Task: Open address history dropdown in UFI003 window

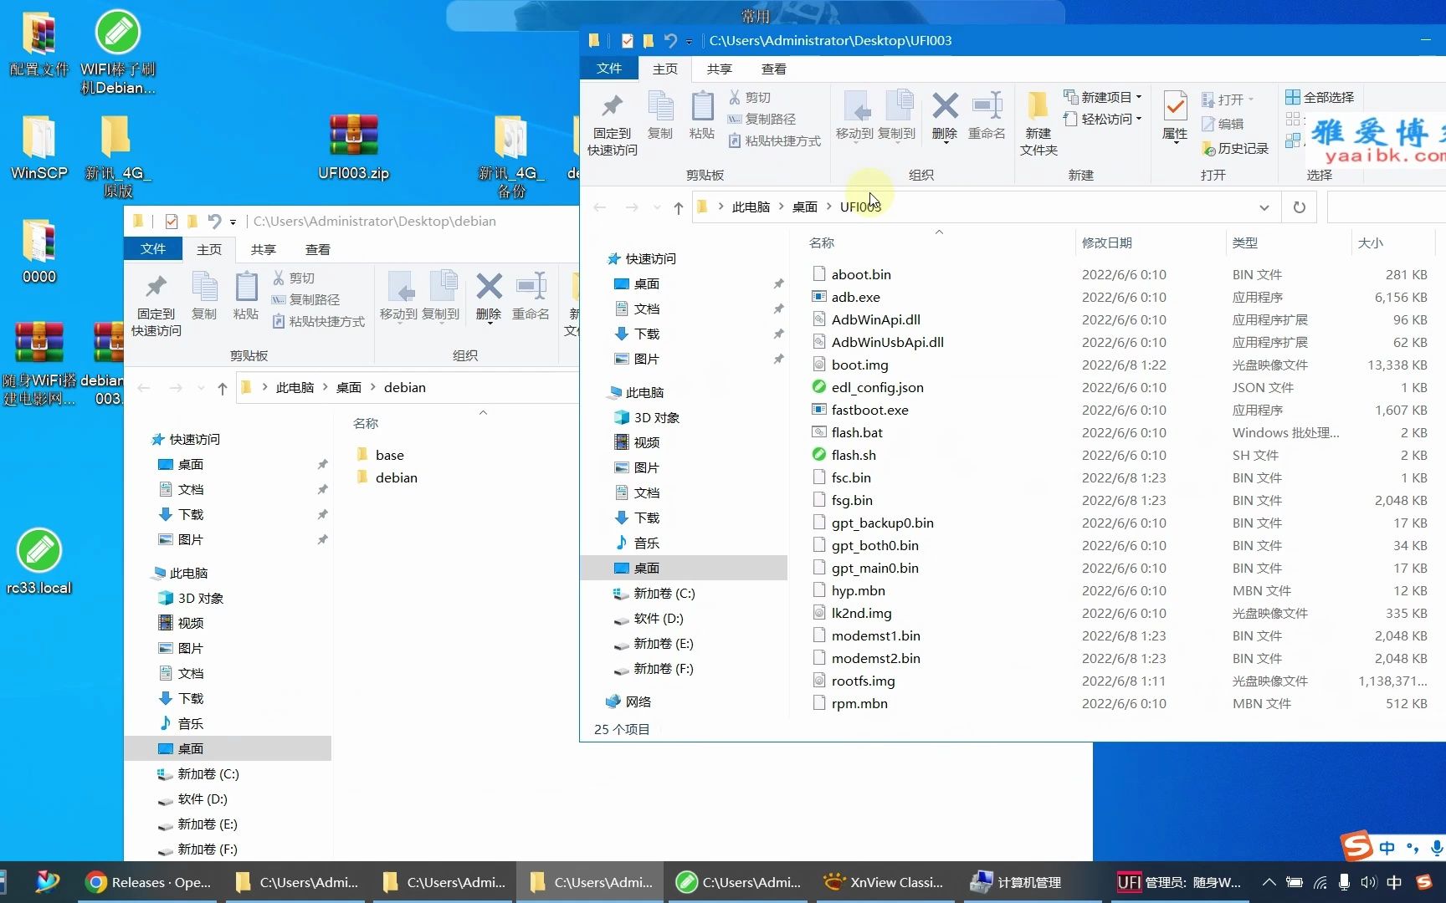Action: (1264, 207)
